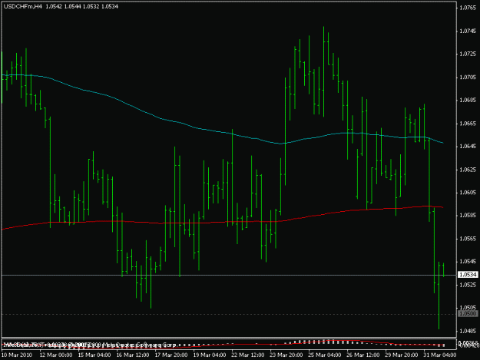Click the 1.0585 price axis label
The height and width of the screenshot is (360, 480).
(x=468, y=216)
